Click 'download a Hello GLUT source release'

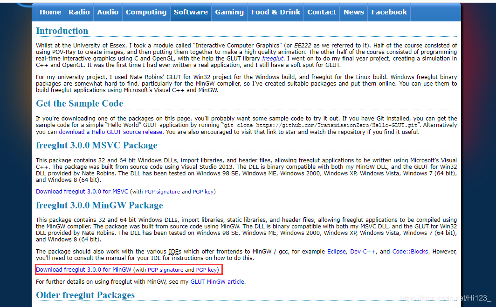point(110,132)
